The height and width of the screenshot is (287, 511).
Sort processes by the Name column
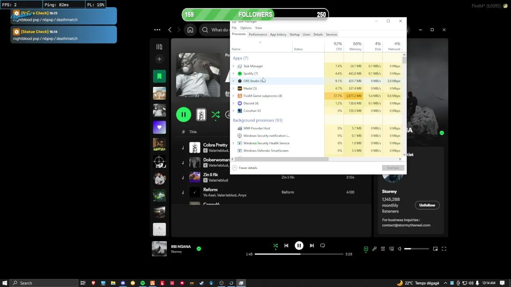click(x=261, y=46)
